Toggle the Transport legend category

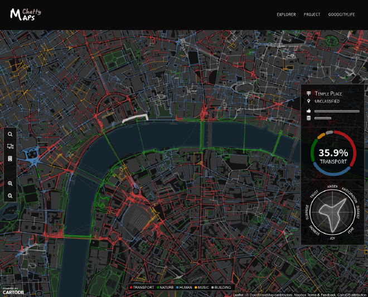142,288
